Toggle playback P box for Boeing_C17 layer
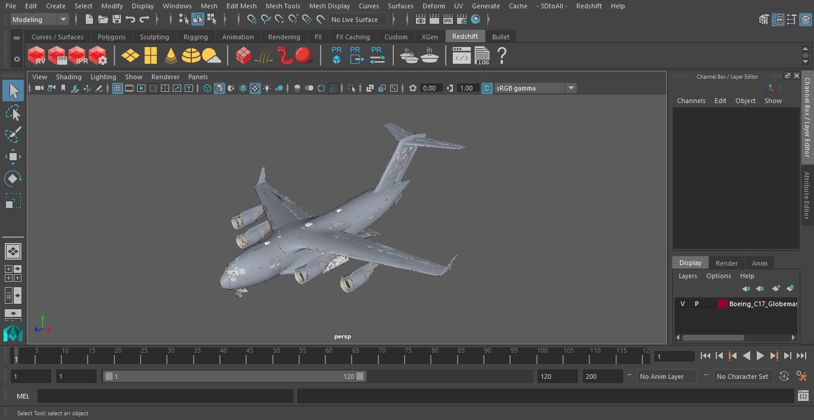 coord(696,304)
